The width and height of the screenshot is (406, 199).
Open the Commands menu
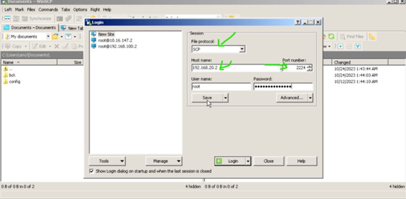click(48, 10)
